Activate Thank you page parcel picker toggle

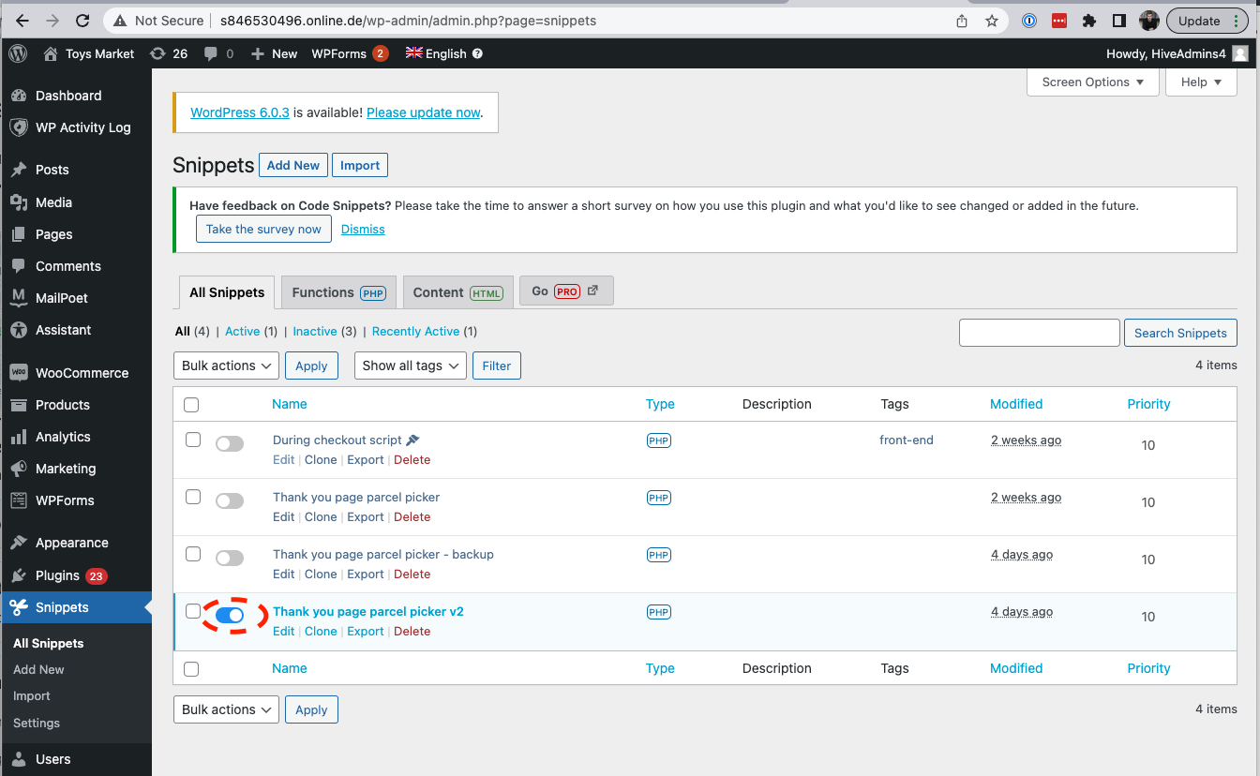[230, 500]
